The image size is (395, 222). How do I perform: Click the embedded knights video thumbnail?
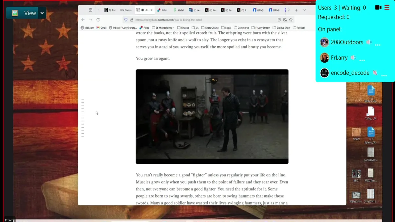pos(212,117)
